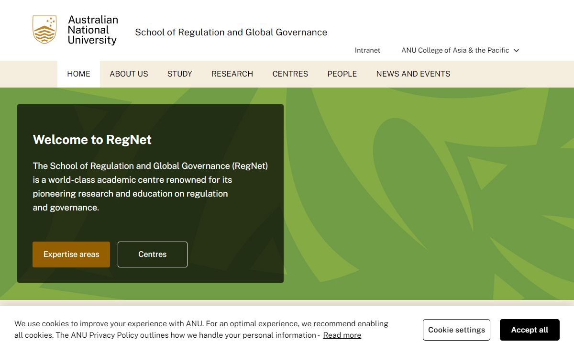This screenshot has width=574, height=354.
Task: Click the Centres outlined button
Action: [153, 254]
